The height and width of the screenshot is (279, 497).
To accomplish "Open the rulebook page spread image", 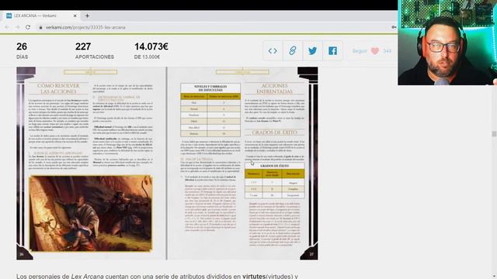I will [167, 164].
